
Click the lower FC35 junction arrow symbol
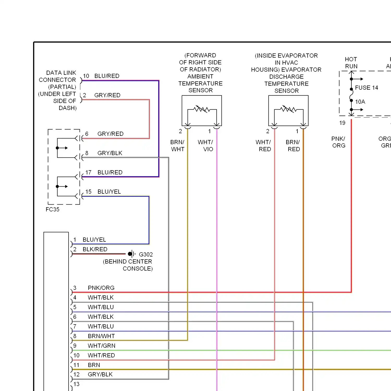point(62,187)
